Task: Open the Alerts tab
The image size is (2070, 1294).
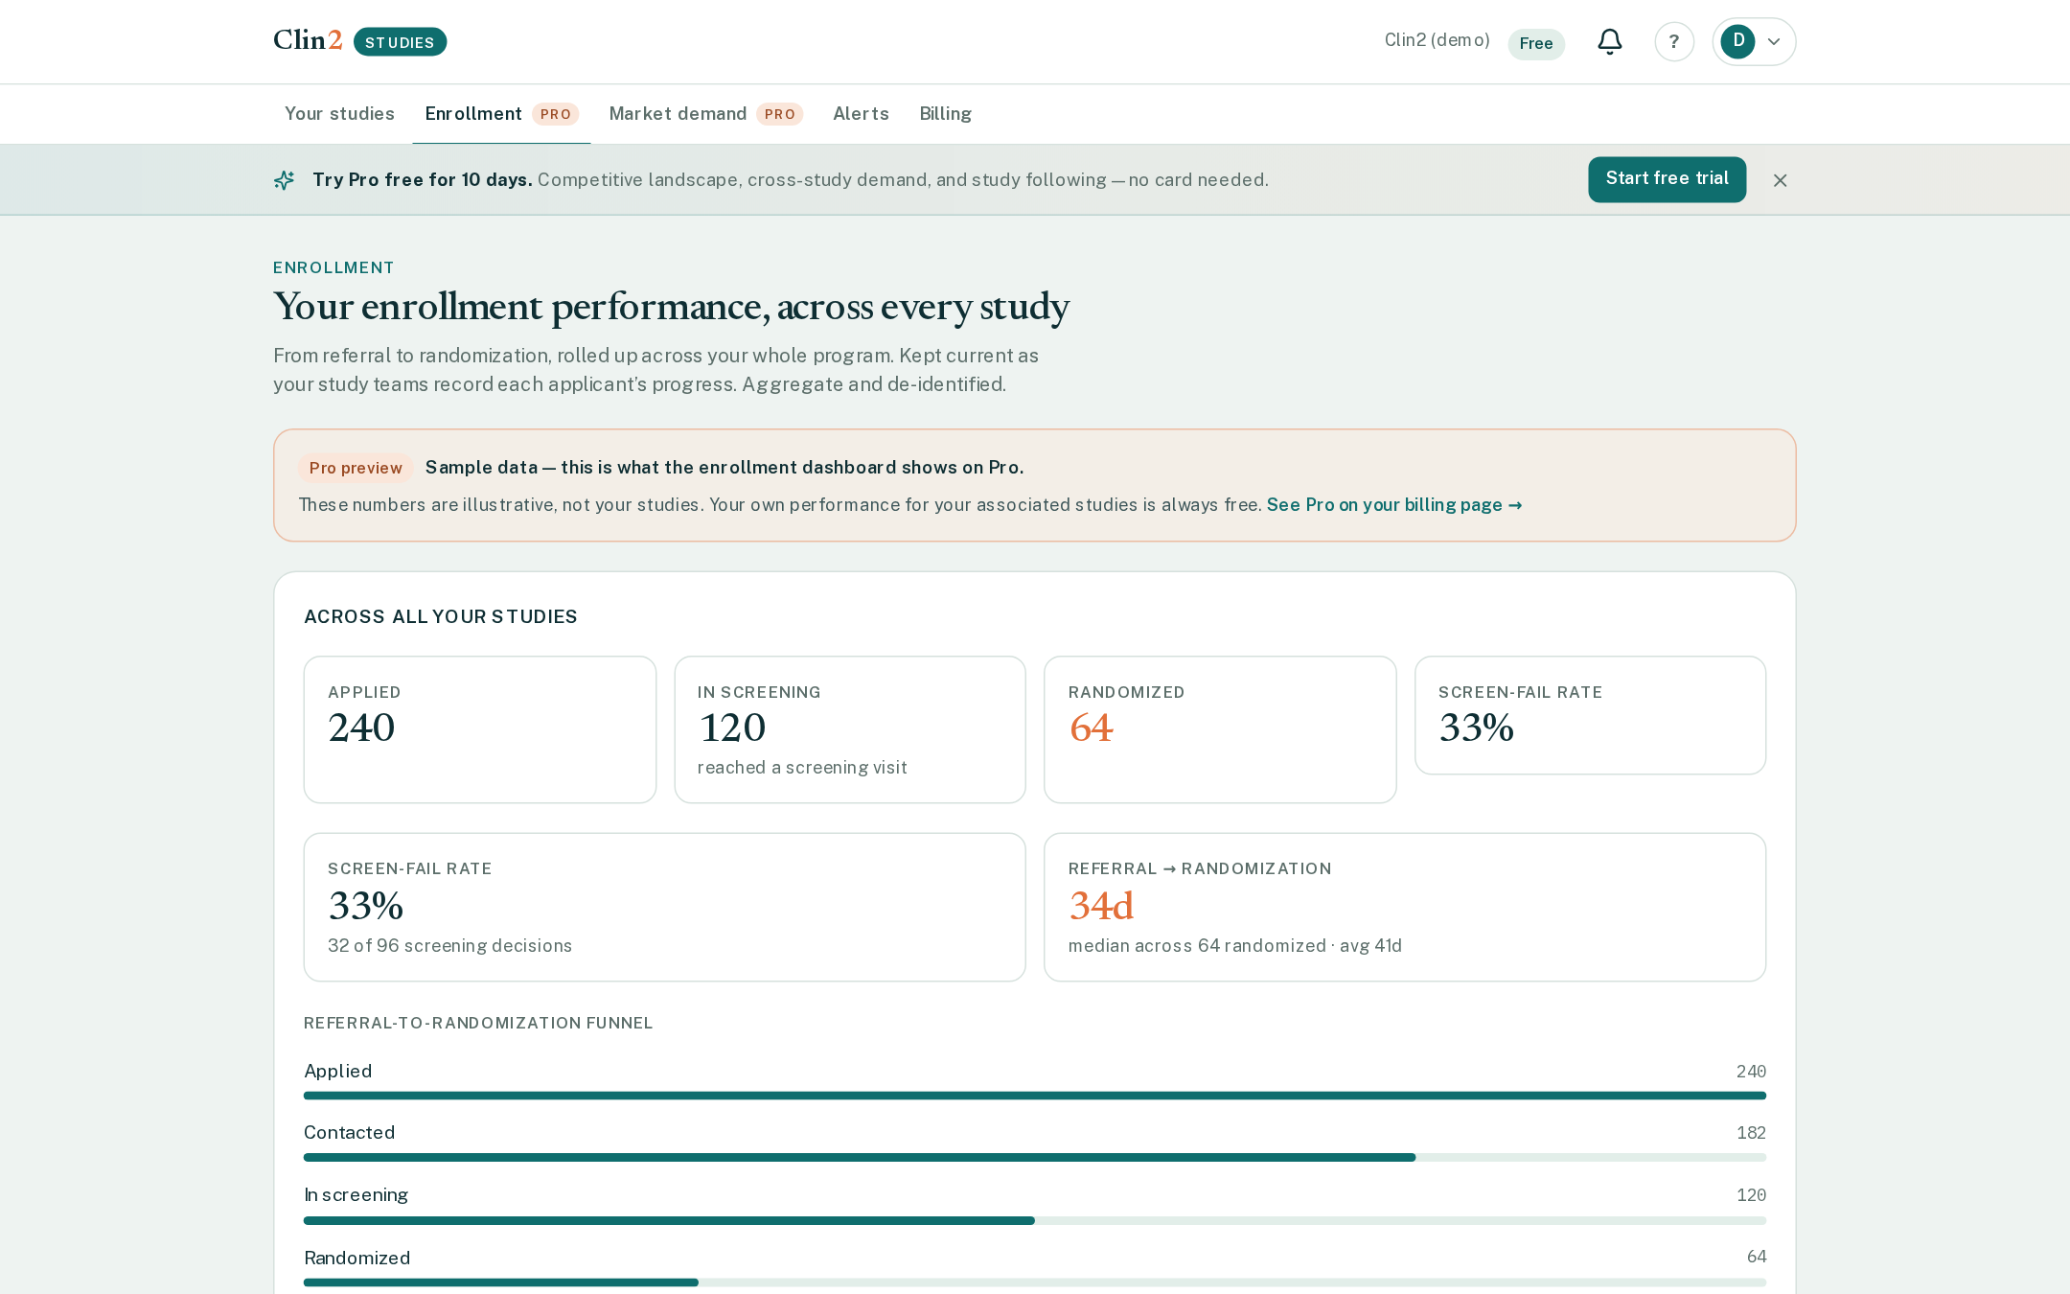Action: point(861,114)
